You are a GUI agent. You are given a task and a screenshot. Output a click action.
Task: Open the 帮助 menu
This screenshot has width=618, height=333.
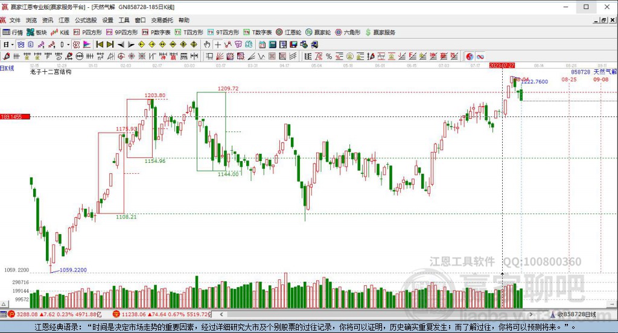pyautogui.click(x=183, y=20)
